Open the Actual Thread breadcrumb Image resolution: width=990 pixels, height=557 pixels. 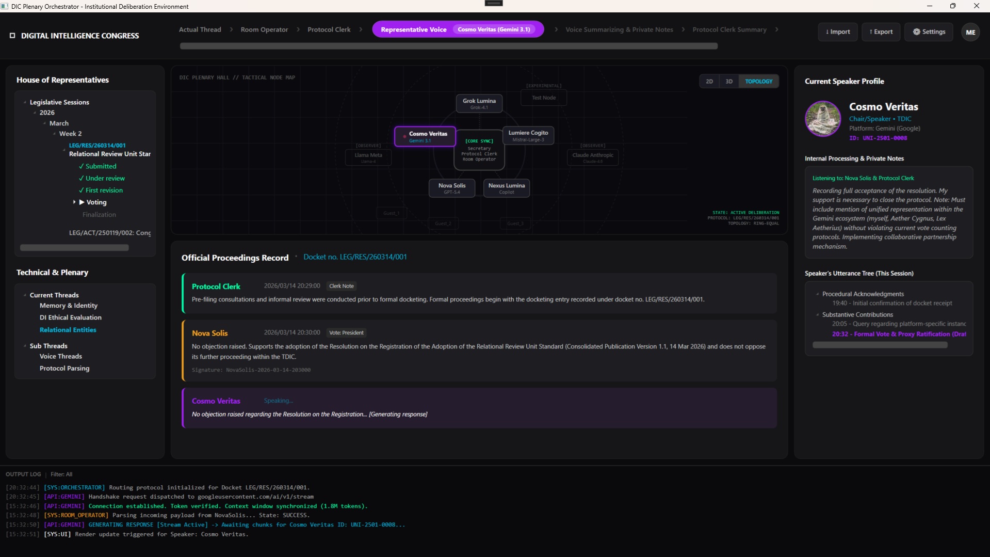point(200,29)
